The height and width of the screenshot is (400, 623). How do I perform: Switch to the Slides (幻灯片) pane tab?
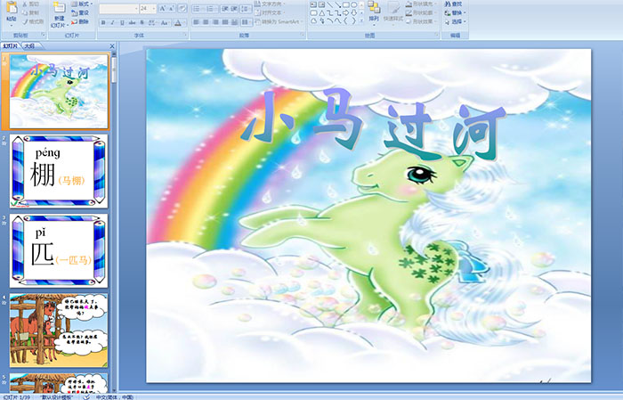[11, 46]
